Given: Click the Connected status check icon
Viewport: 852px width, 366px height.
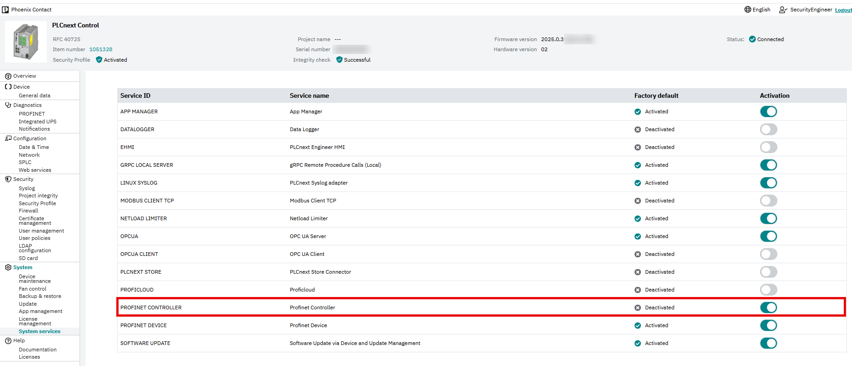Looking at the screenshot, I should (x=752, y=39).
